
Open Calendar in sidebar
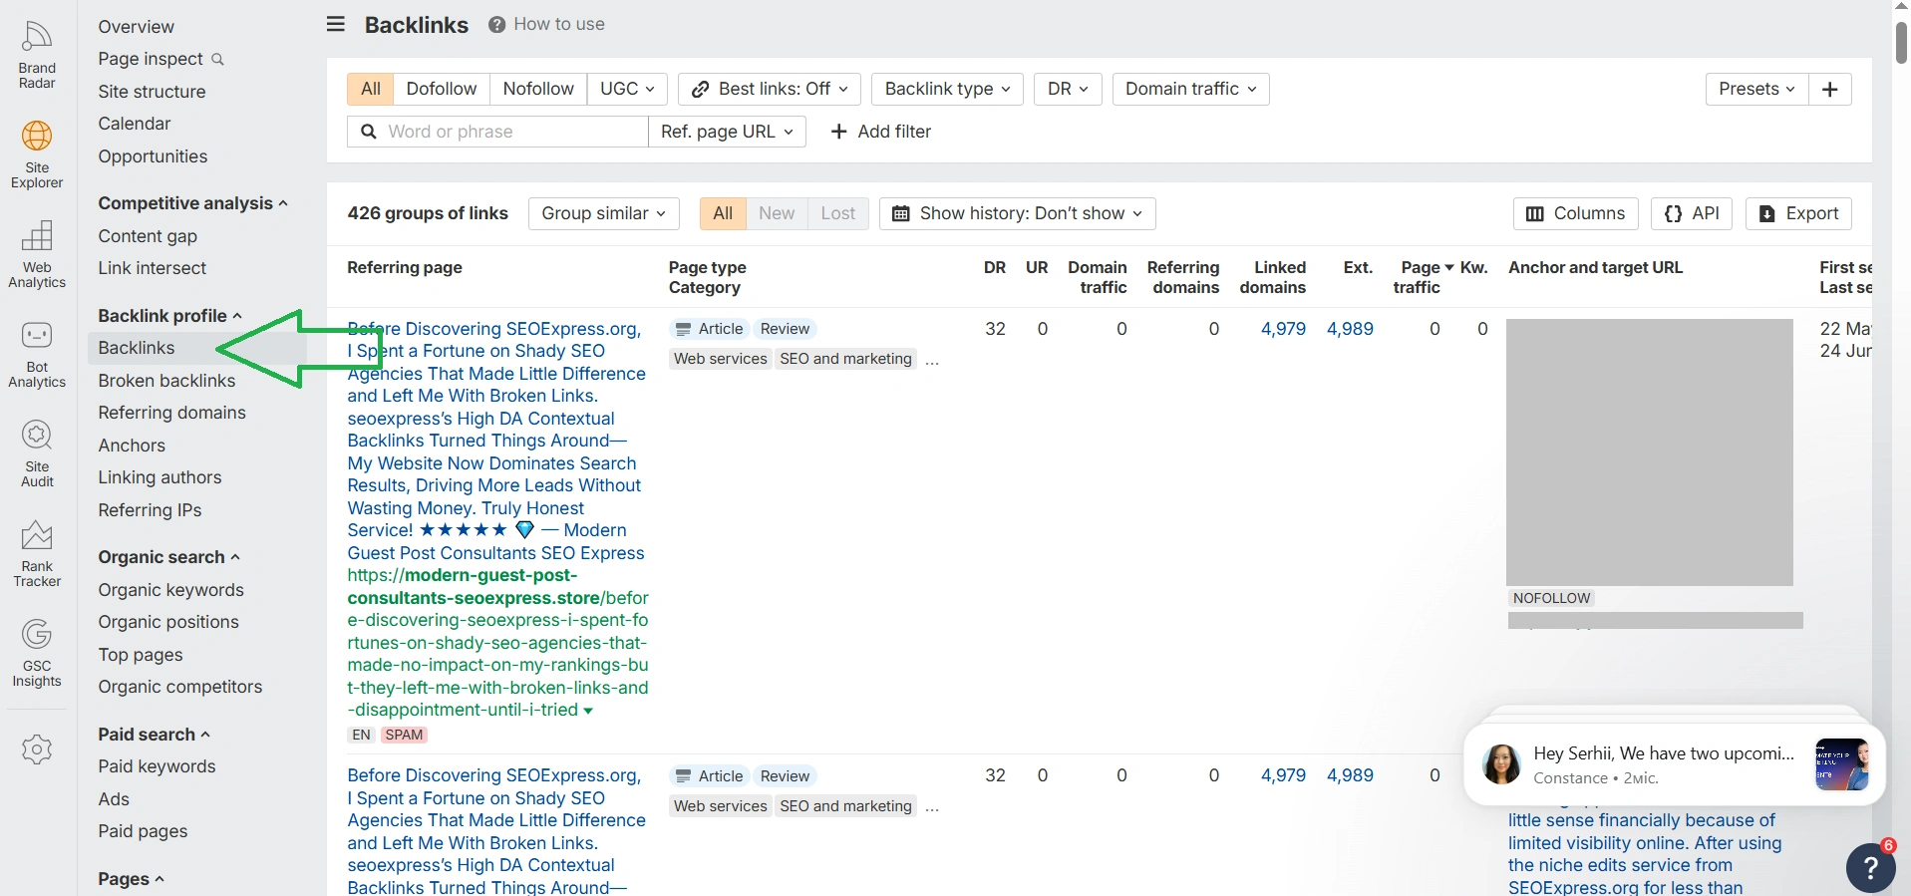click(135, 124)
